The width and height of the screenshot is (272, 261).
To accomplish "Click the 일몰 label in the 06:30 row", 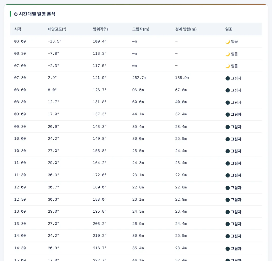I will (x=234, y=54).
